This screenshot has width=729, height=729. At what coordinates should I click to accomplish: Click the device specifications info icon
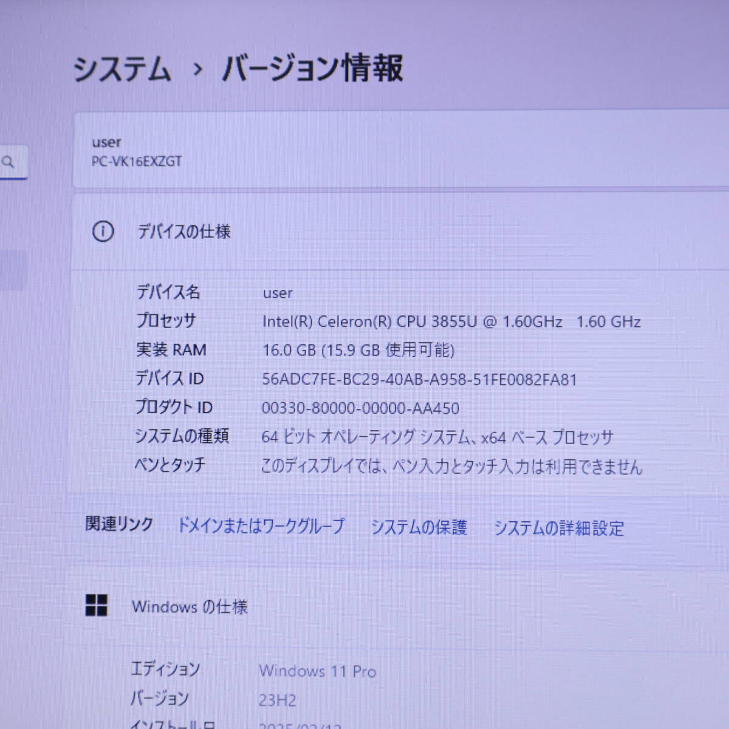[x=103, y=231]
